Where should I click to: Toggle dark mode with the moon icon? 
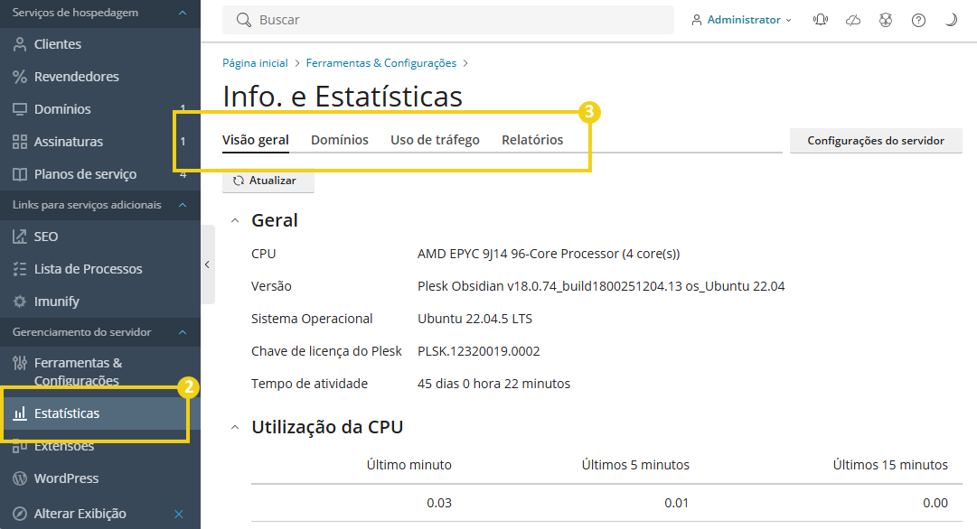[x=951, y=19]
